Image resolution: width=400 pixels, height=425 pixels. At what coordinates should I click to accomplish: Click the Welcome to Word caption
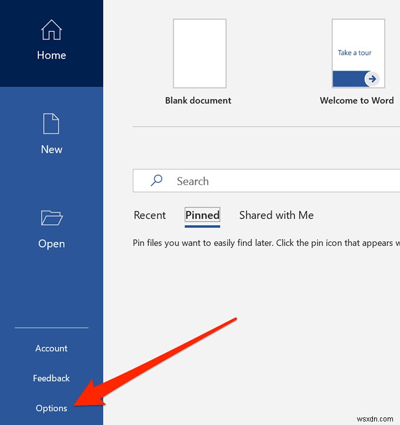[356, 101]
